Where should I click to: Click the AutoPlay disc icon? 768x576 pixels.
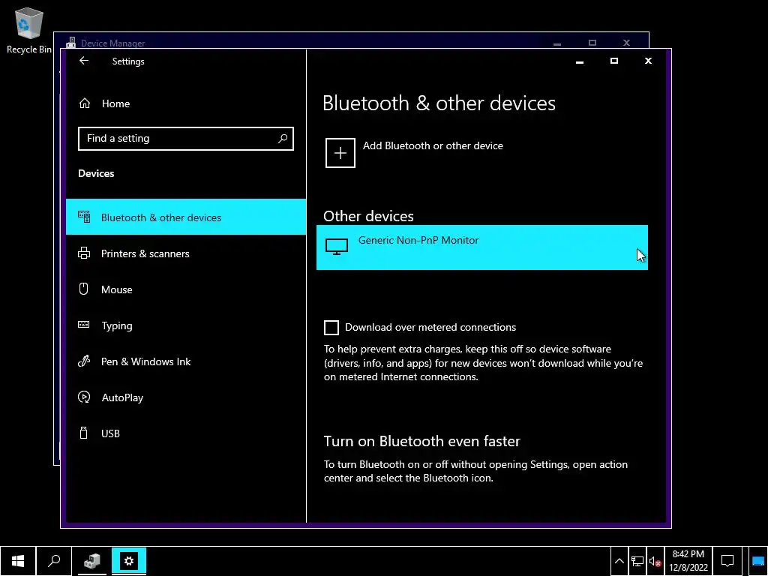pos(84,397)
